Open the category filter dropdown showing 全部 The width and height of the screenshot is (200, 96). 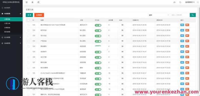(158, 15)
